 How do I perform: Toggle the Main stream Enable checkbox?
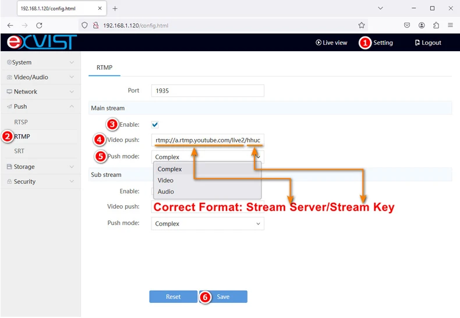[155, 124]
